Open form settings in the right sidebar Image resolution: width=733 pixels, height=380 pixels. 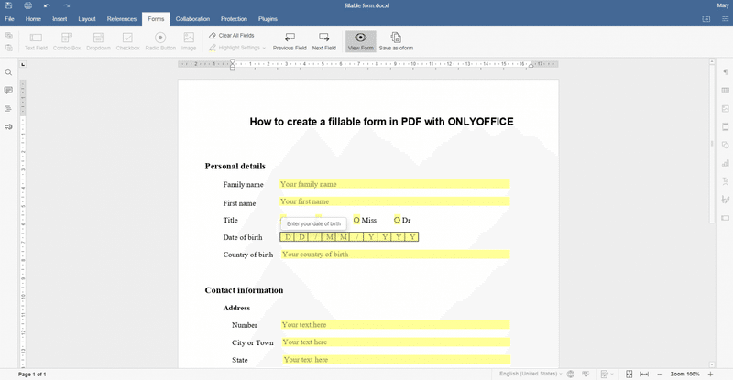coord(725,218)
